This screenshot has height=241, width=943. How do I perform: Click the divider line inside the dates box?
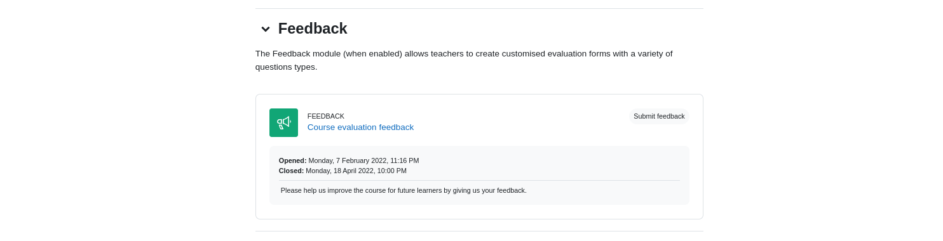[479, 180]
